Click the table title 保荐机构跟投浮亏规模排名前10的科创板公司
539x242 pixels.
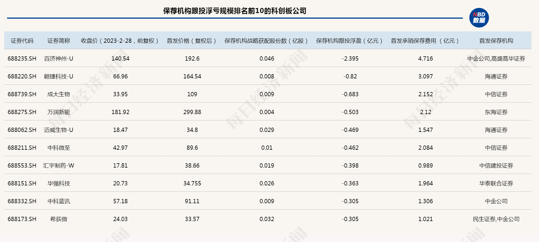pos(235,11)
